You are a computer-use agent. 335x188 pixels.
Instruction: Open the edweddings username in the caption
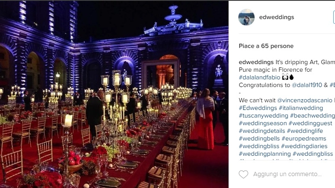pos(256,62)
